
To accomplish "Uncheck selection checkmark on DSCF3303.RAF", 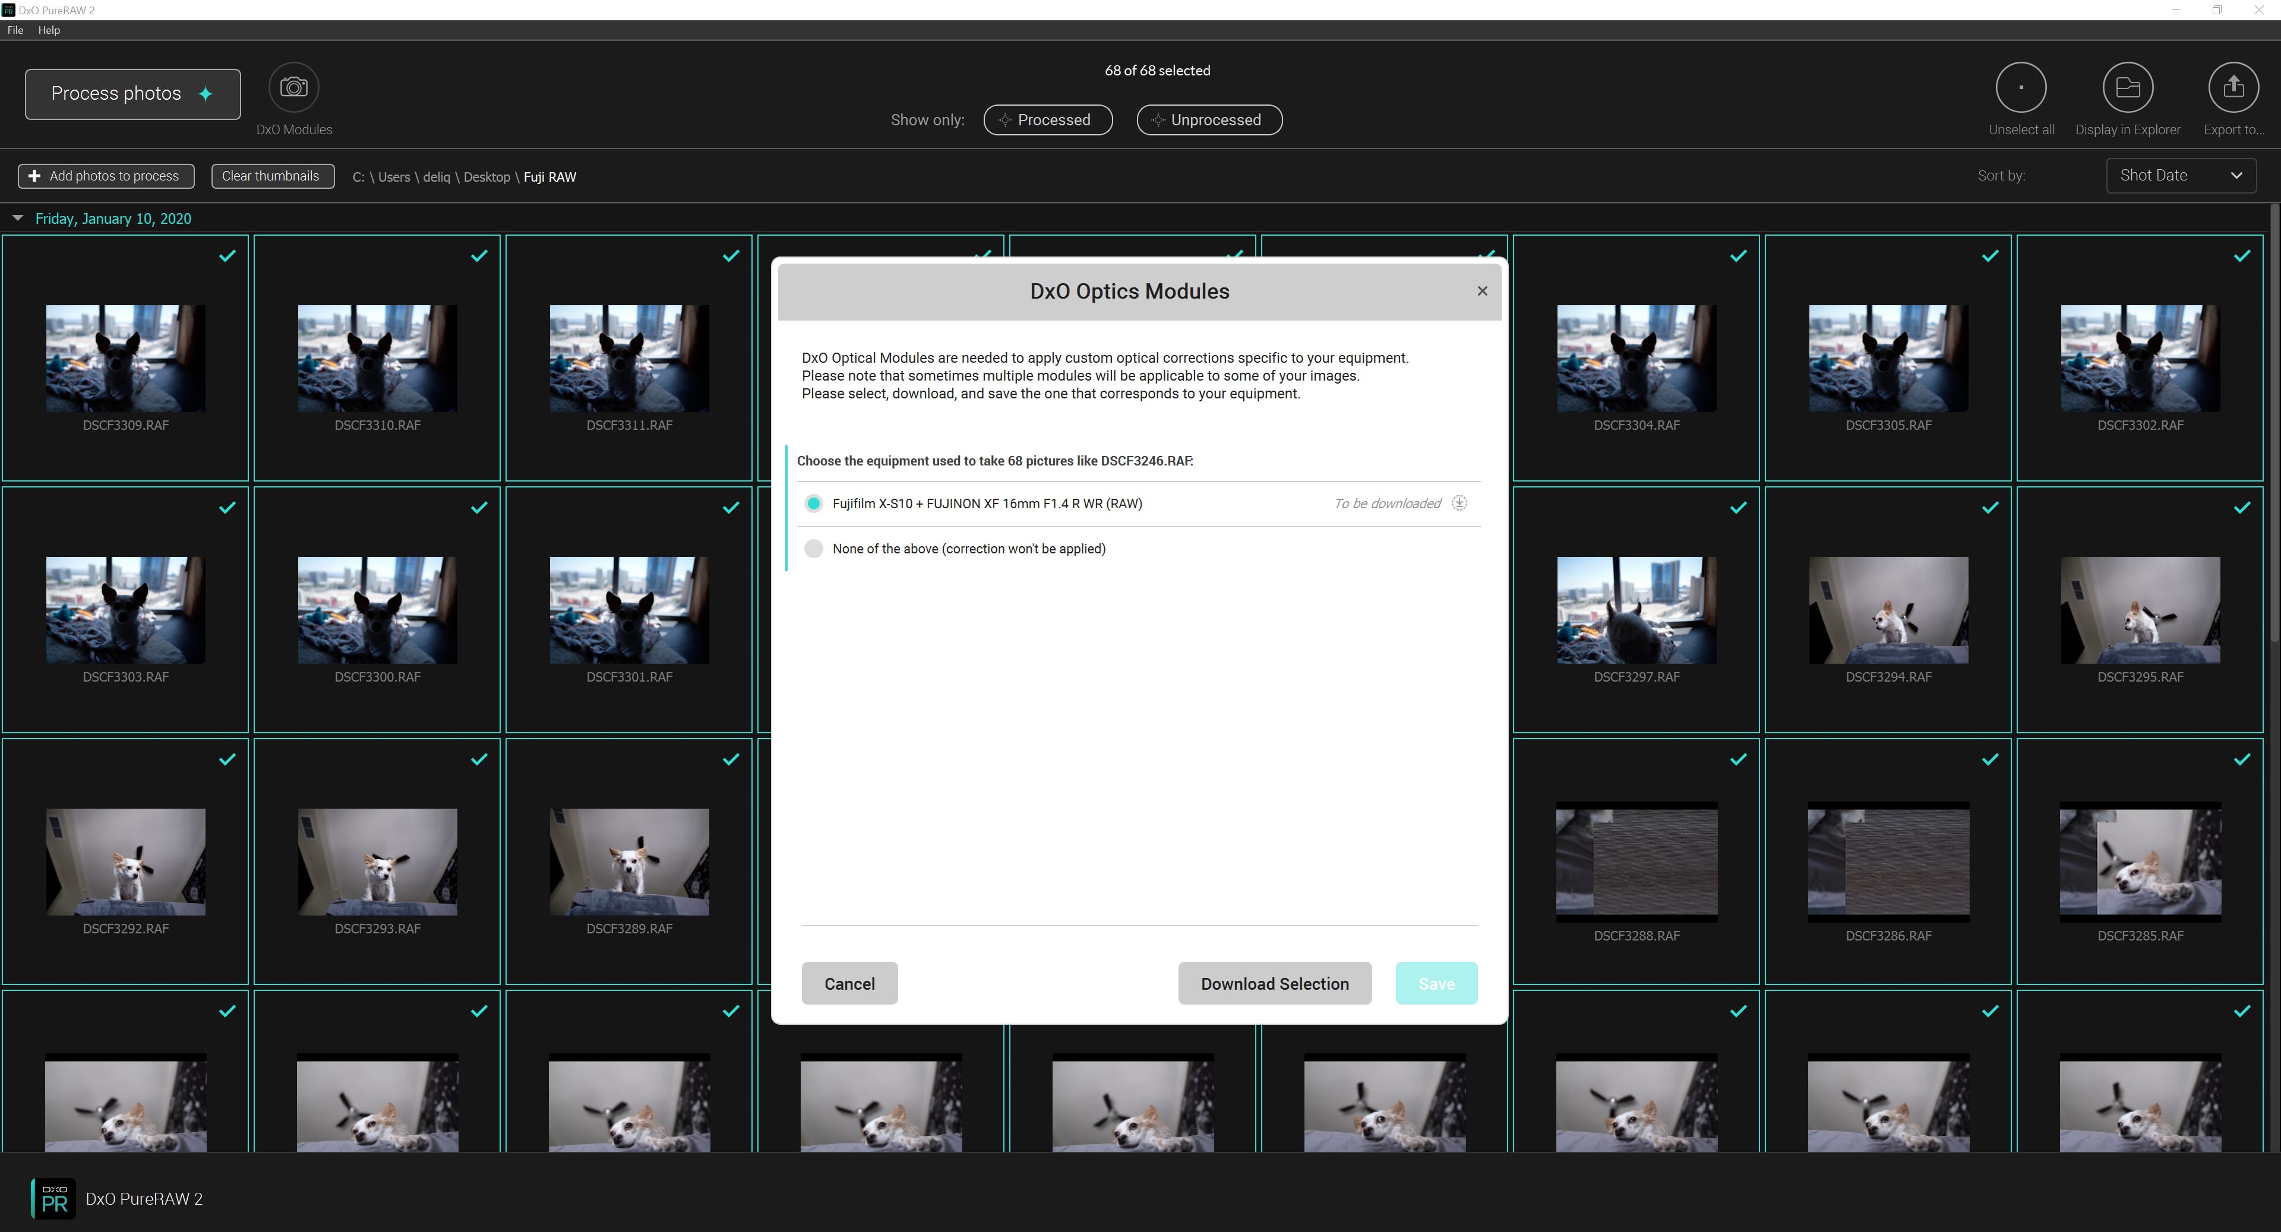I will pos(228,507).
